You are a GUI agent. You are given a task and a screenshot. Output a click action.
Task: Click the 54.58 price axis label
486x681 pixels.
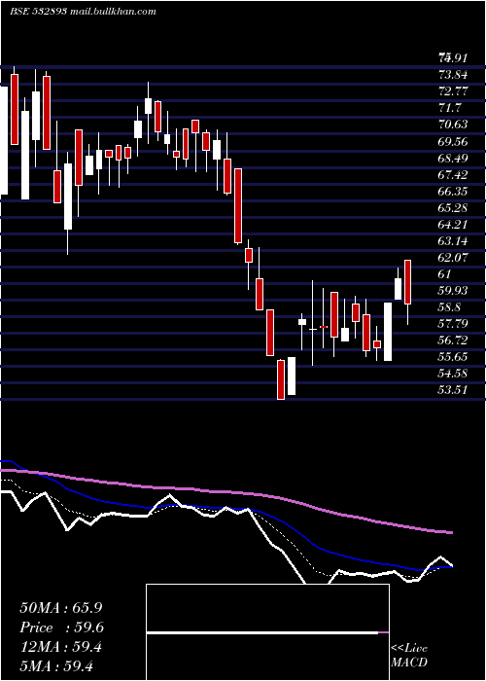tap(454, 373)
